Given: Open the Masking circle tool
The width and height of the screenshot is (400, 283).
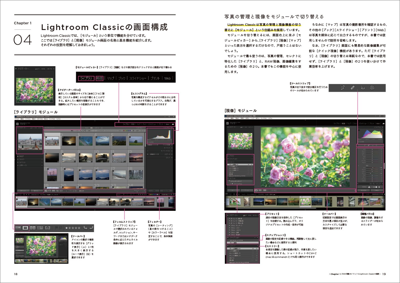Looking at the screenshot, I should pos(372,88).
